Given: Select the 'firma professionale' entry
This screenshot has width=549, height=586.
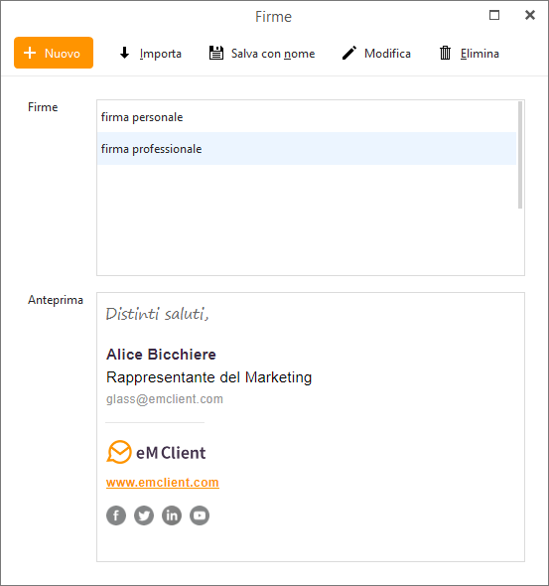Looking at the screenshot, I should click(307, 149).
